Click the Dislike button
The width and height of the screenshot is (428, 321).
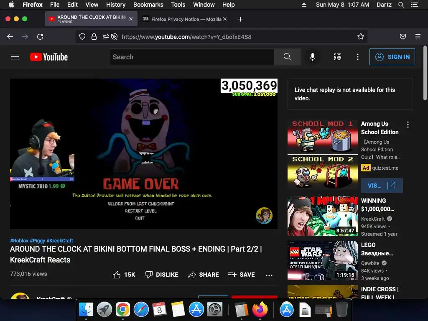coord(162,275)
